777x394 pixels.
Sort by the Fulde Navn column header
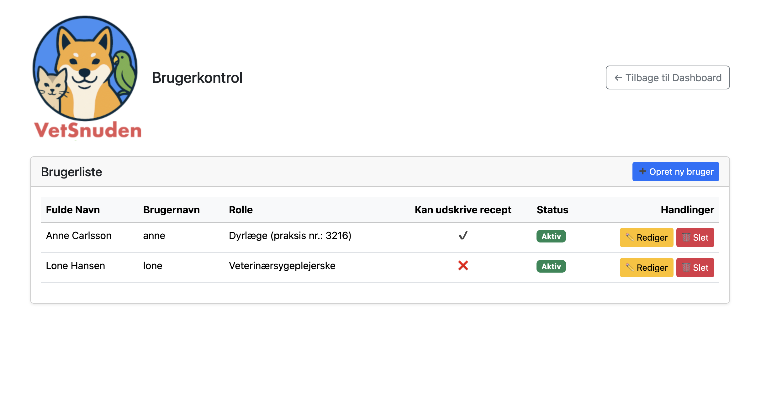(73, 210)
